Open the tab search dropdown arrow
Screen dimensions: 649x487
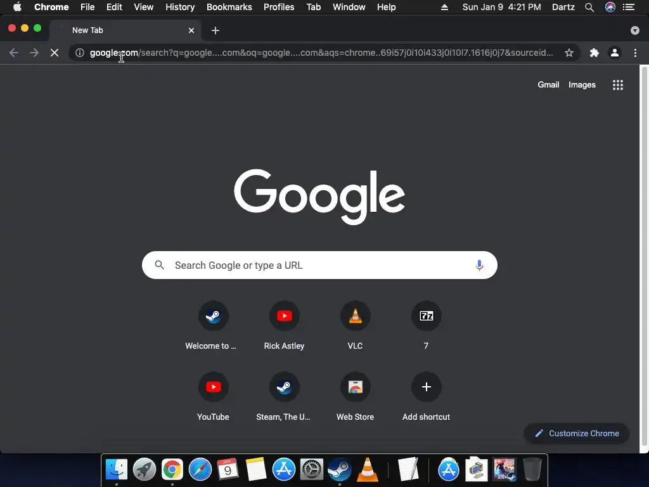(x=635, y=30)
